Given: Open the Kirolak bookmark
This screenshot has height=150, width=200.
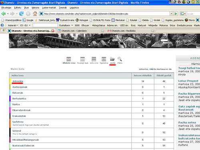Looking at the screenshot, I should (155, 20).
